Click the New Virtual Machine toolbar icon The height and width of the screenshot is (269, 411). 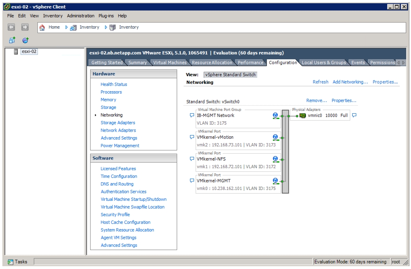[x=12, y=40]
